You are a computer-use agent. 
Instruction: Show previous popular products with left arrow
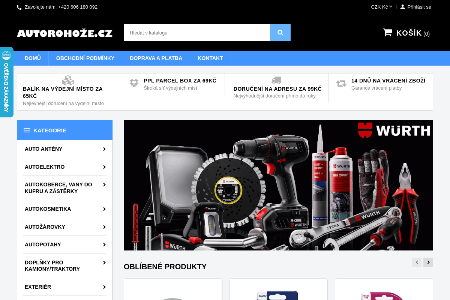pos(417,262)
